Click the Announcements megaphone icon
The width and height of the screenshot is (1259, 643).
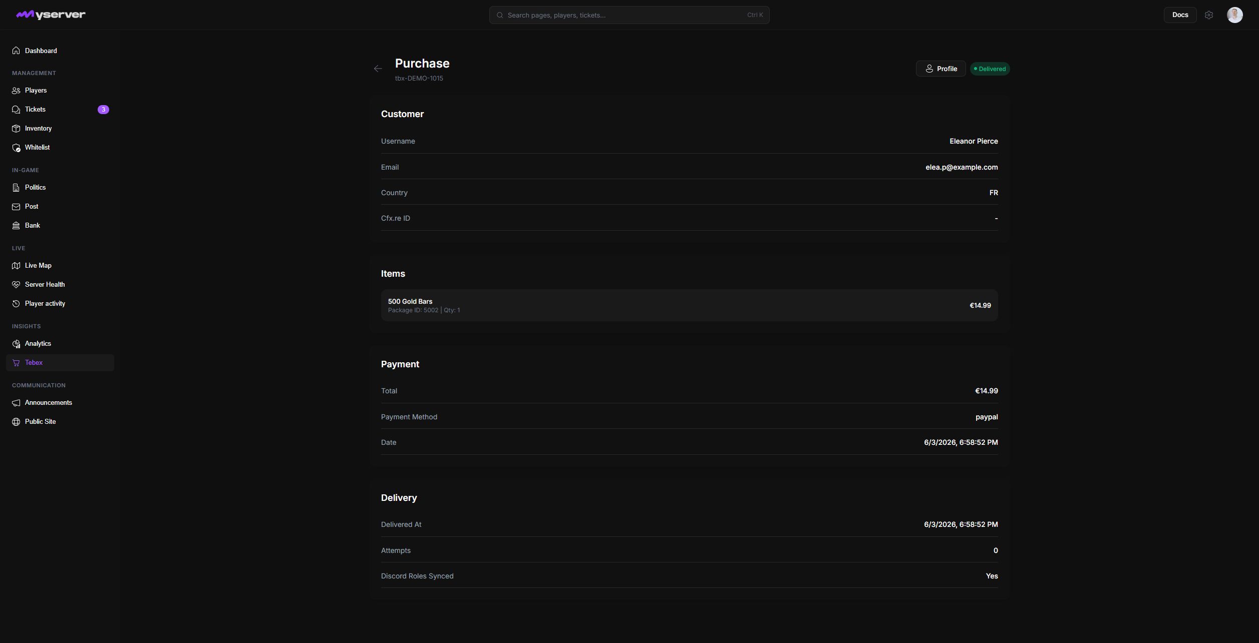[x=16, y=403]
